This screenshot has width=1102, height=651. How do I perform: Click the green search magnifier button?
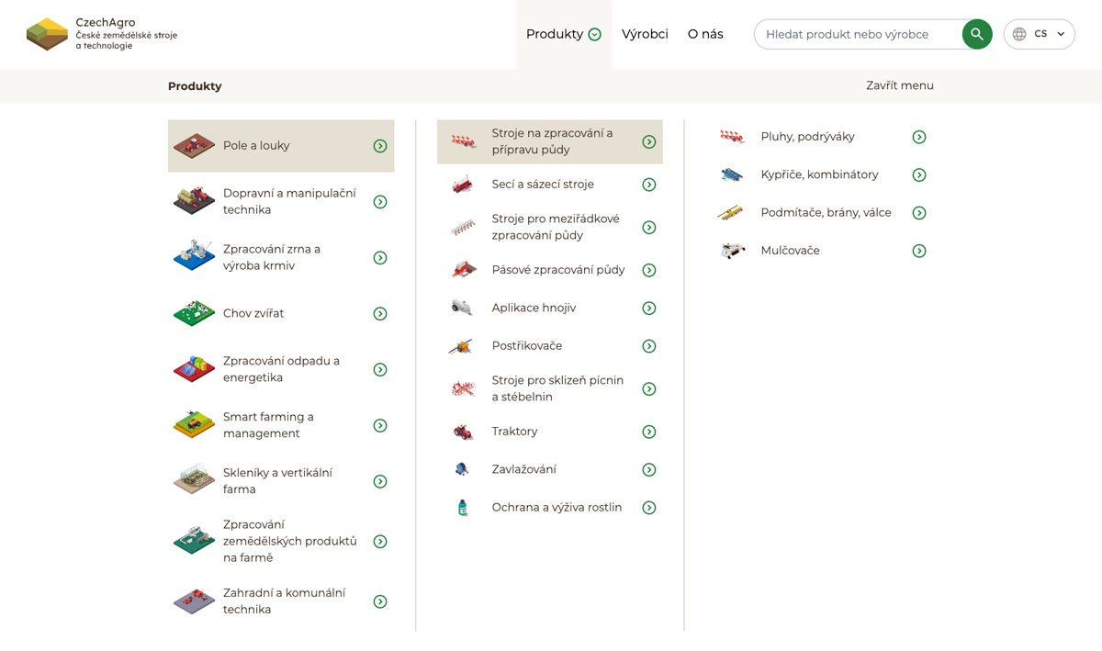pos(977,34)
